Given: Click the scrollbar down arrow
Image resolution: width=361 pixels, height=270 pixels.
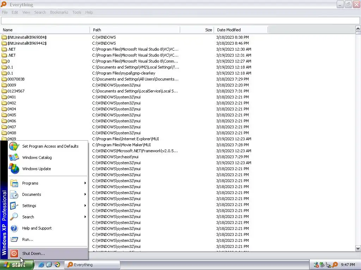Looking at the screenshot, I should pos(358,248).
